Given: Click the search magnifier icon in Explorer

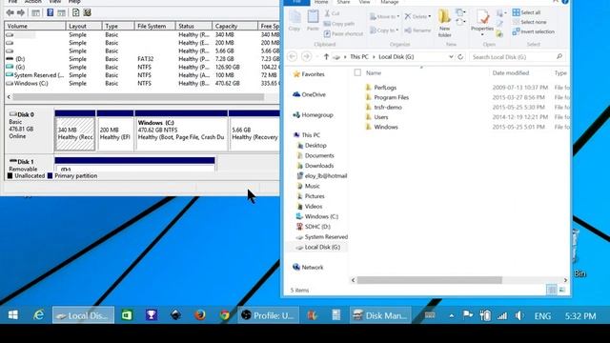Looking at the screenshot, I should tap(559, 57).
